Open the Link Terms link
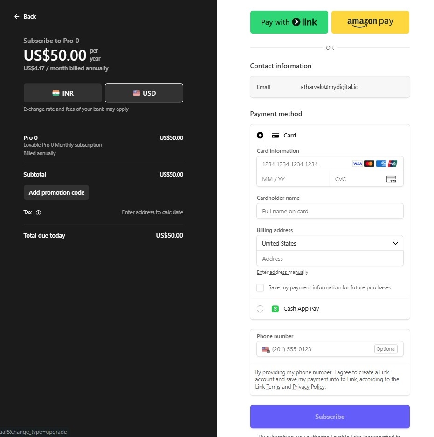The width and height of the screenshot is (434, 437). [273, 387]
